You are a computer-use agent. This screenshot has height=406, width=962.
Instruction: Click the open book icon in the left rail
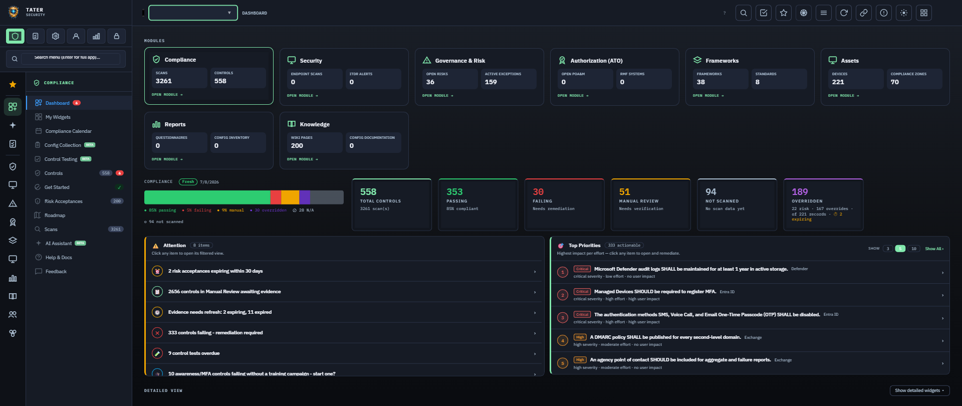coord(13,296)
